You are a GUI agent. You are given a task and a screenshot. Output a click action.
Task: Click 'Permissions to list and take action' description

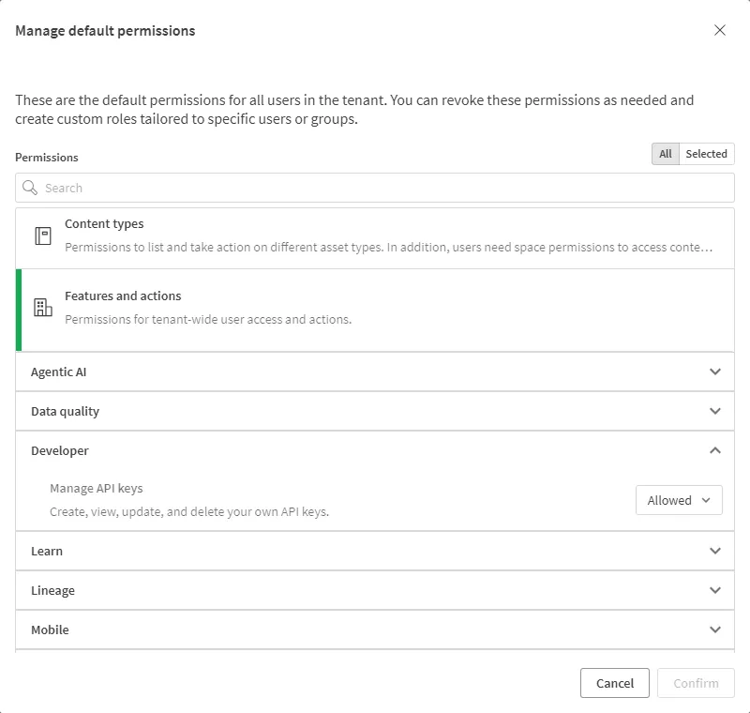pyautogui.click(x=389, y=247)
